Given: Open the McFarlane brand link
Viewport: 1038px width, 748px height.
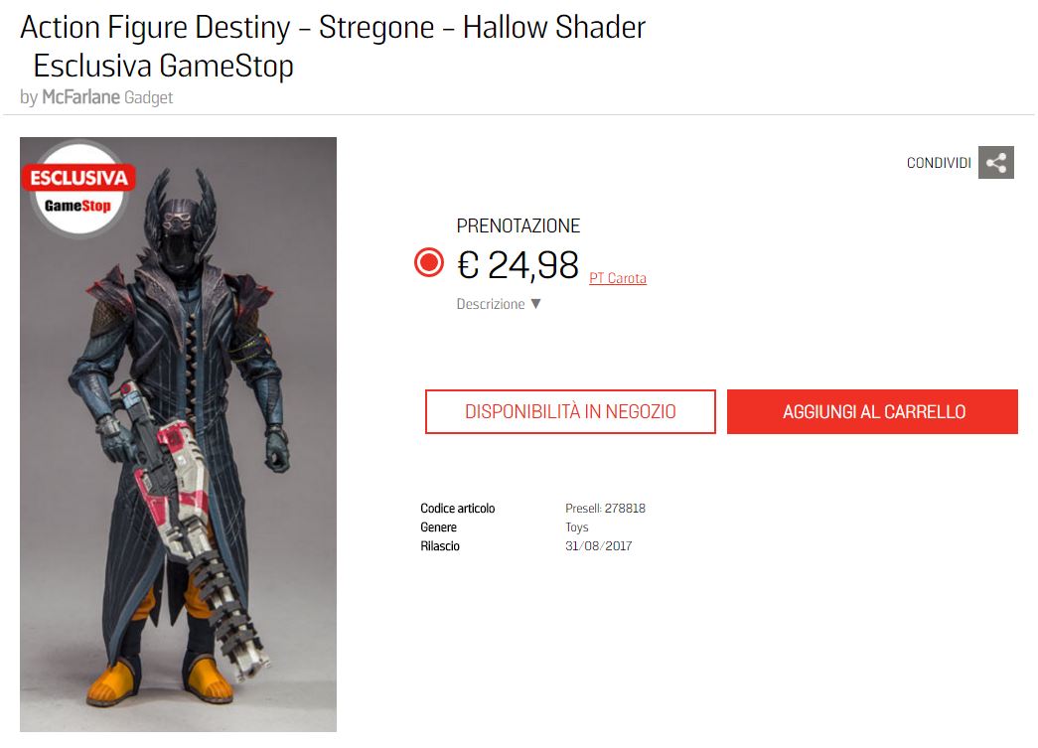Looking at the screenshot, I should (x=80, y=97).
